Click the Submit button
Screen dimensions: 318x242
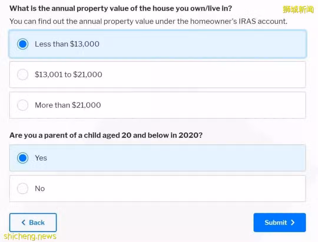click(279, 223)
